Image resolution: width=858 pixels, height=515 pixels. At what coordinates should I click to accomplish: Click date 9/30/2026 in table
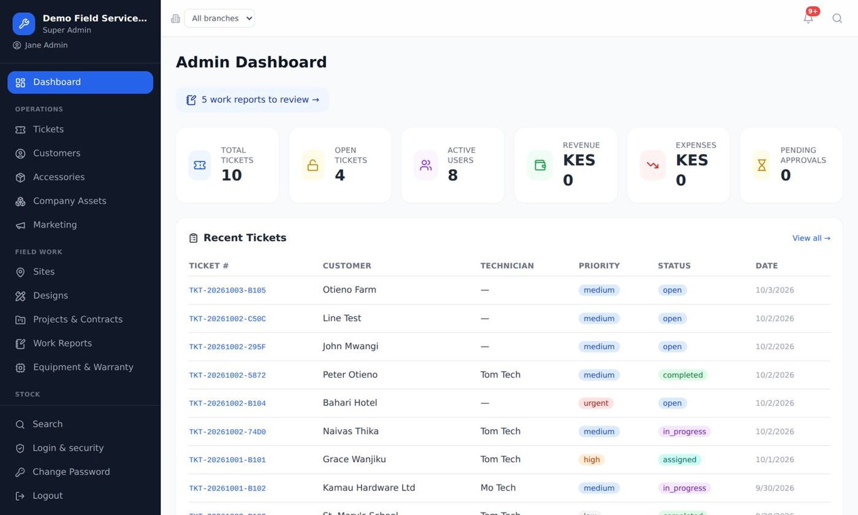[x=775, y=489]
